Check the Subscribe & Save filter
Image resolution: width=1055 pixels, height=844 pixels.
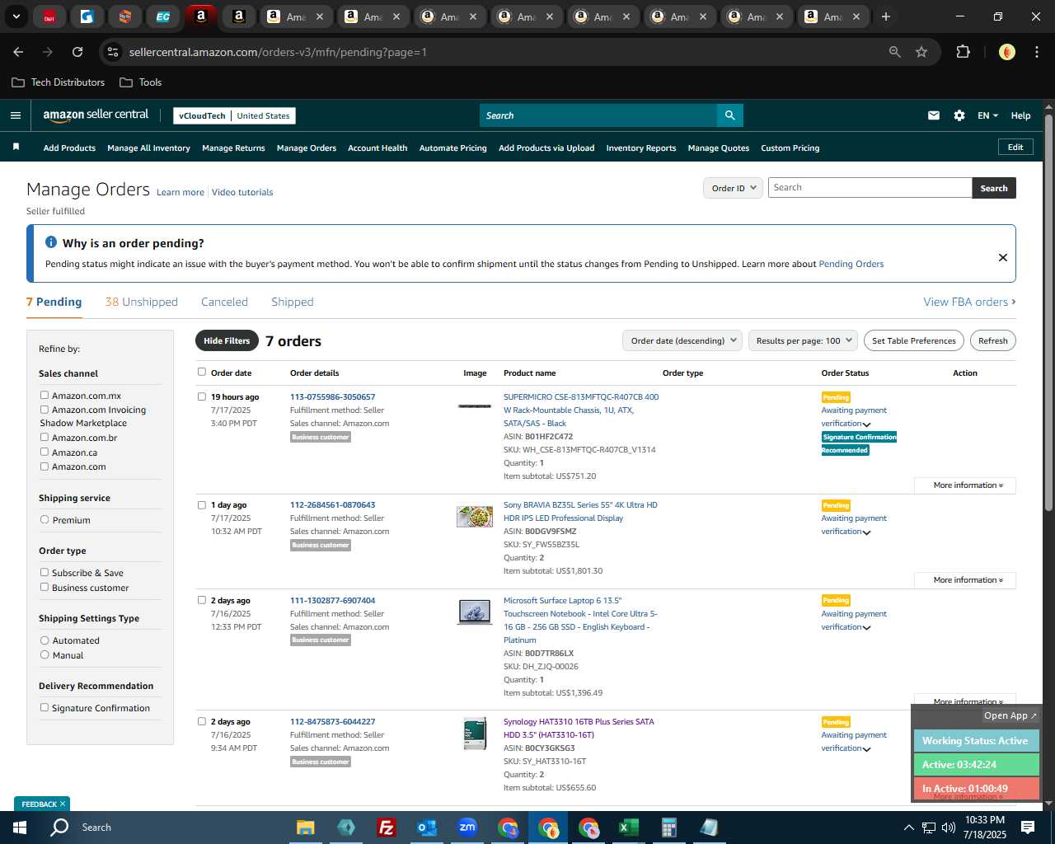[x=45, y=573]
